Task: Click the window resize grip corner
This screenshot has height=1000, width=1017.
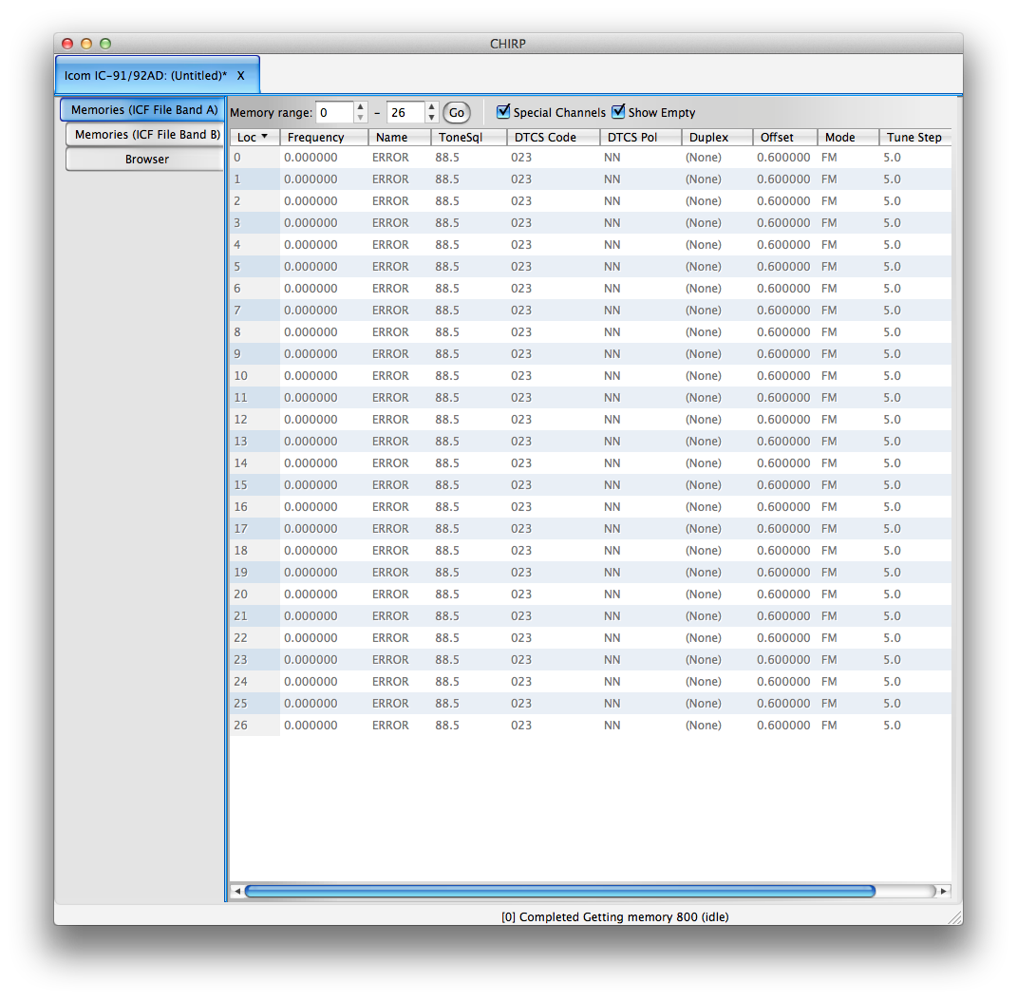Action: click(x=955, y=917)
